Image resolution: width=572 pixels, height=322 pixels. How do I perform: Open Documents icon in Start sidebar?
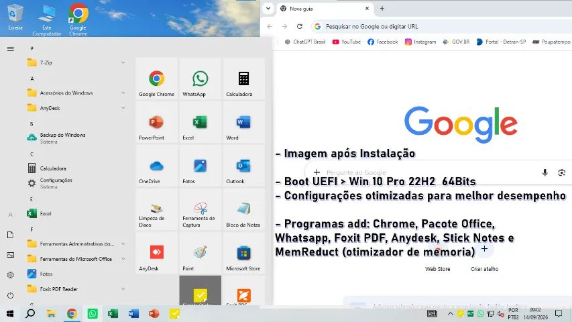[11, 235]
